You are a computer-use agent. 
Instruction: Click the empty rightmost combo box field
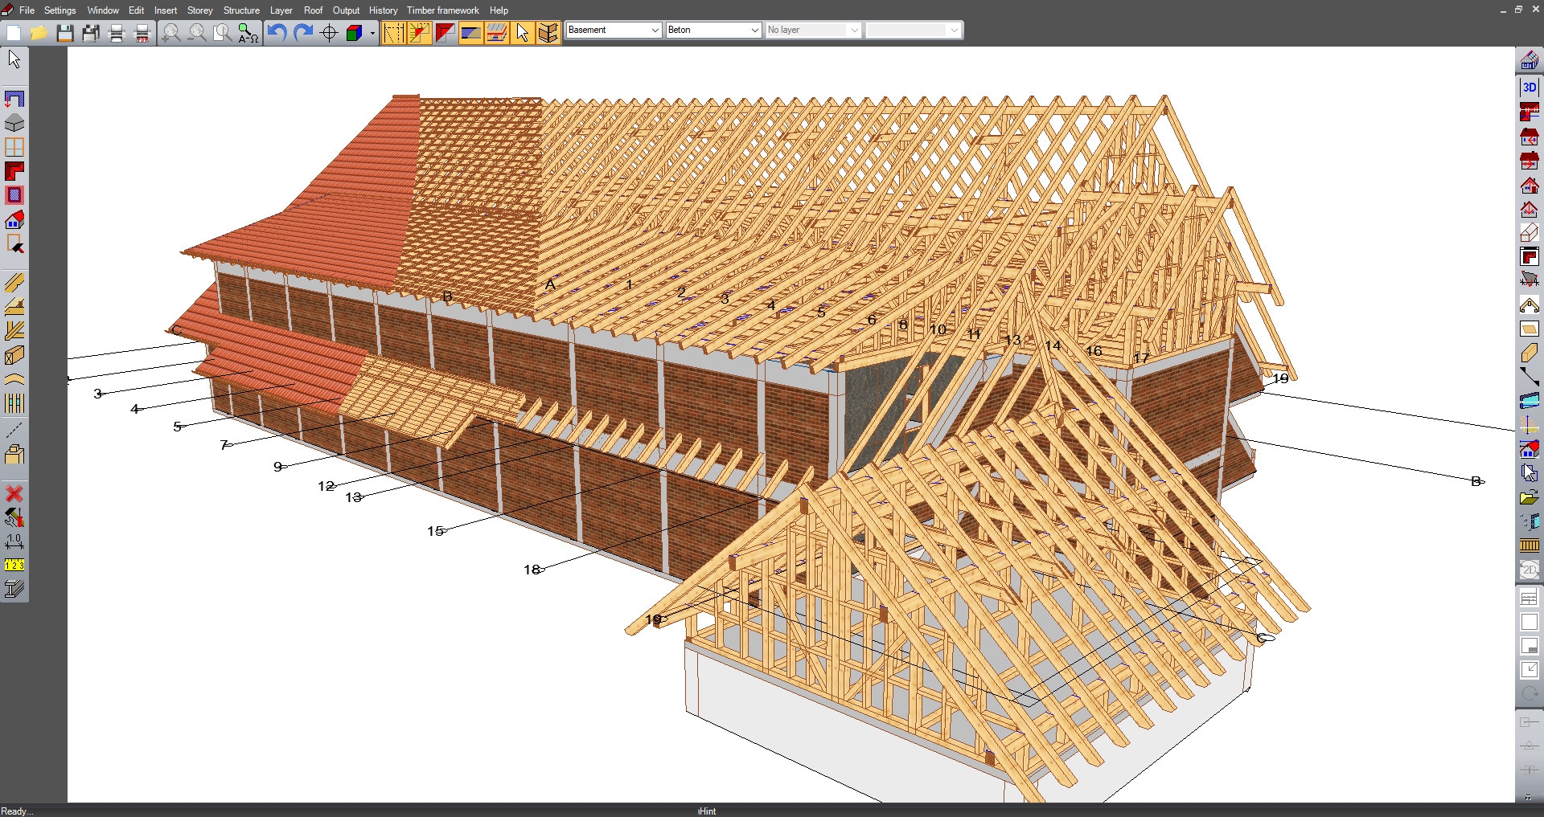tap(914, 30)
